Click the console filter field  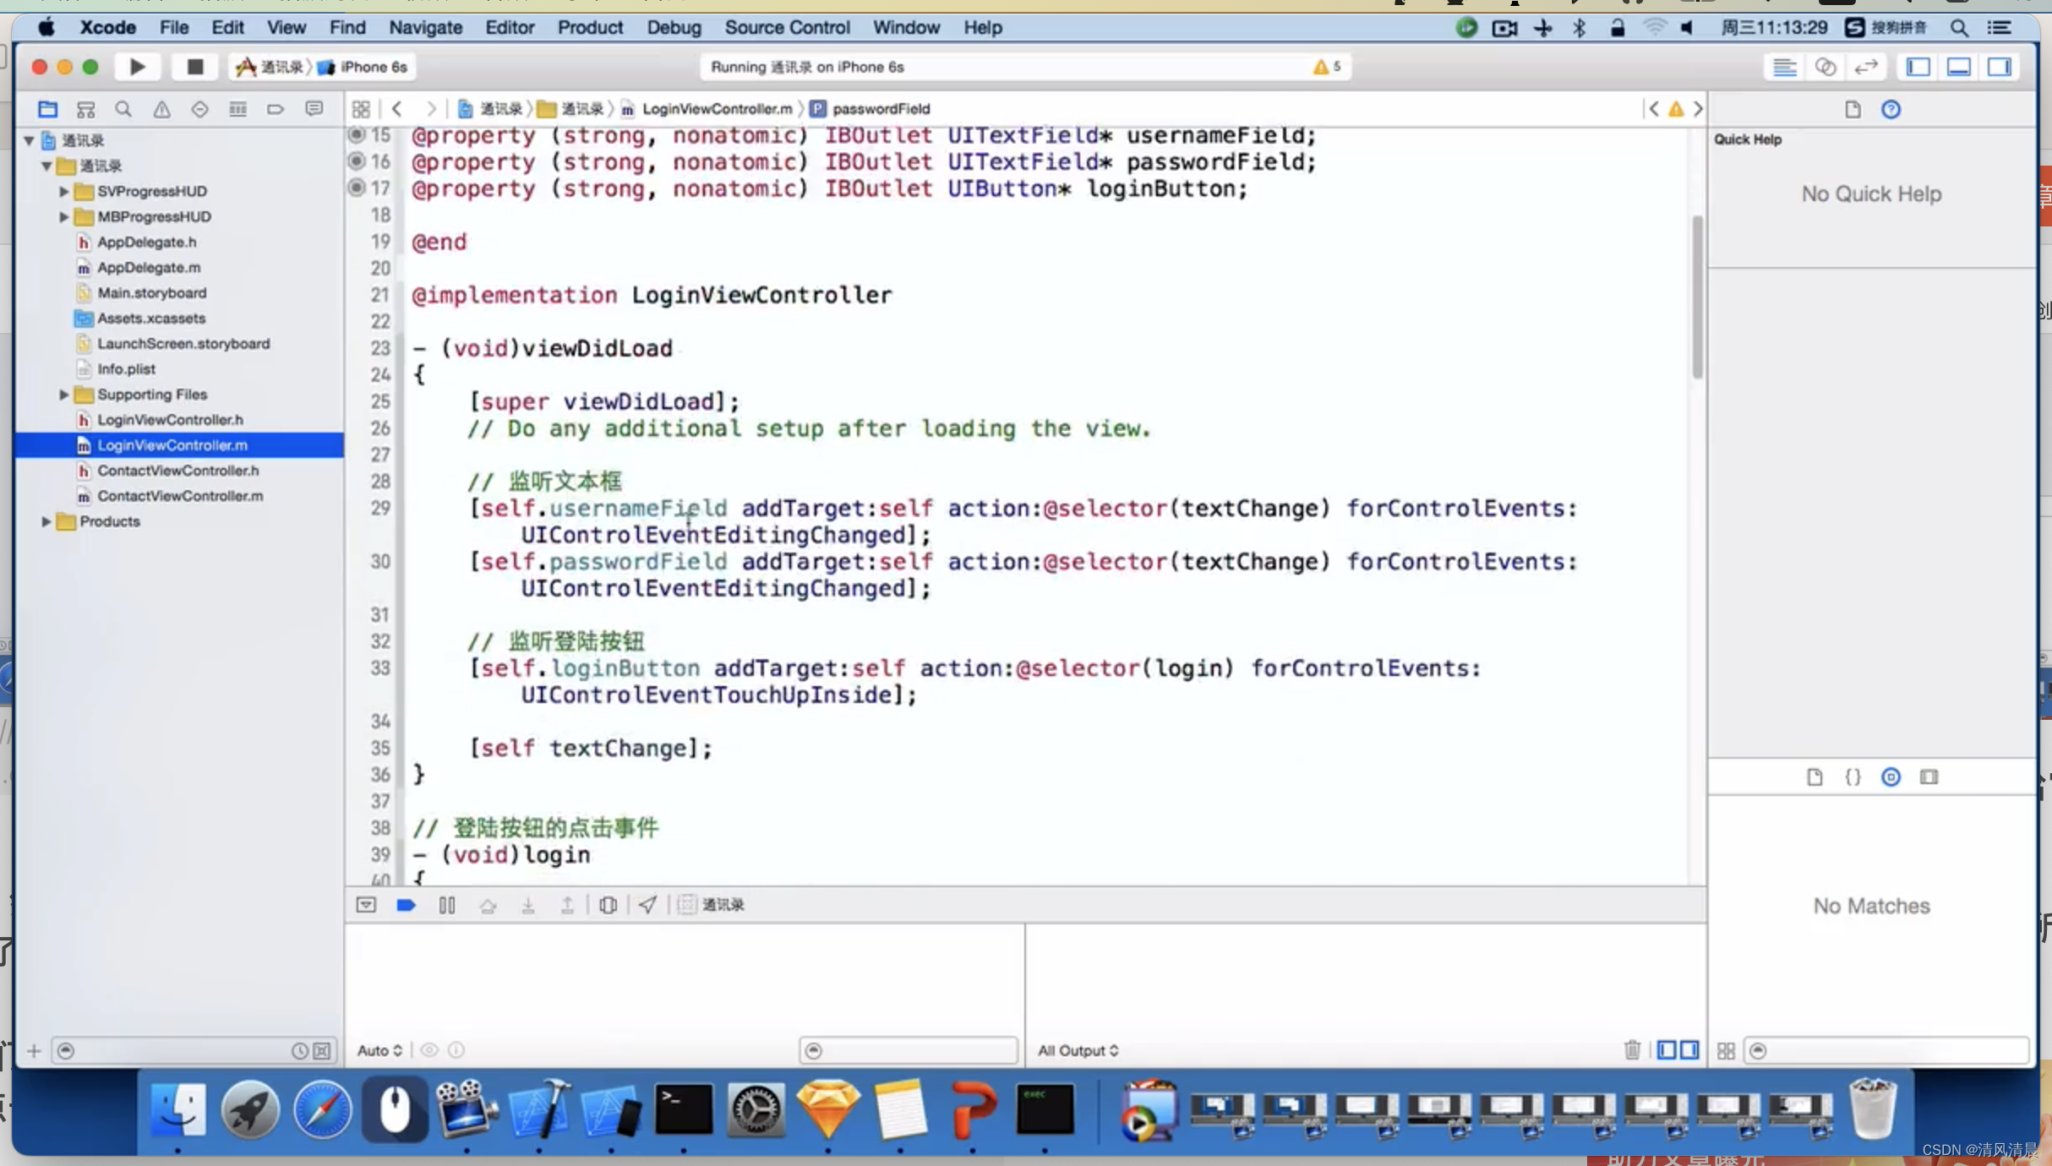click(908, 1050)
